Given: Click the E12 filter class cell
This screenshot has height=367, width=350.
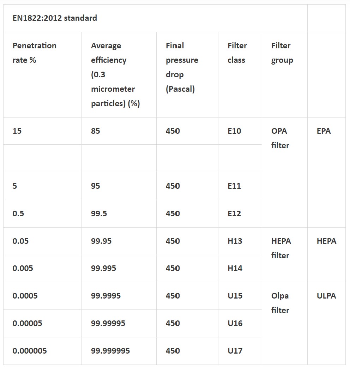Looking at the screenshot, I should 234,213.
